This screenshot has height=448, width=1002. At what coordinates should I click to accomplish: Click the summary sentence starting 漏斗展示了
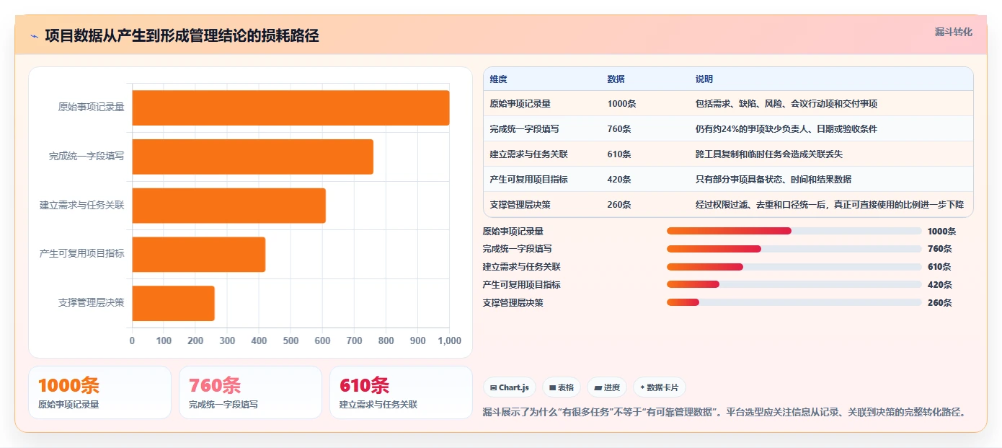click(724, 413)
